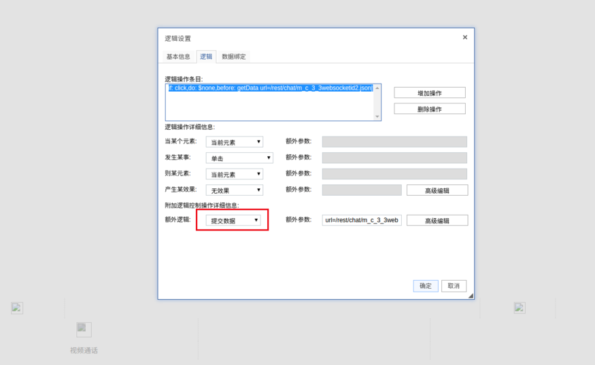Click the down arrow of the operations list scrollbar
This screenshot has height=365, width=595.
[377, 117]
